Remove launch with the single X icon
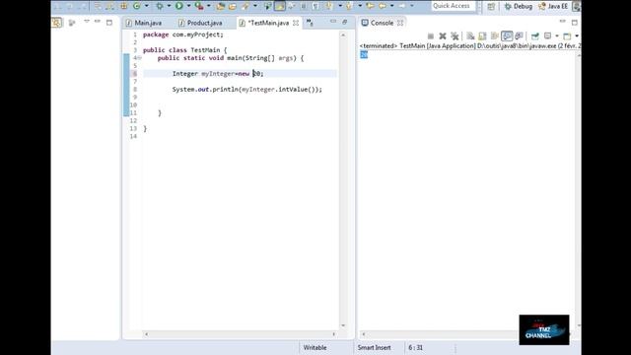Screen dimensions: 631x355 [443, 36]
